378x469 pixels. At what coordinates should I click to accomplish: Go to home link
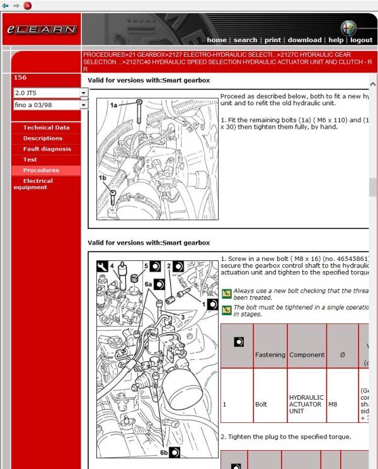pyautogui.click(x=217, y=40)
